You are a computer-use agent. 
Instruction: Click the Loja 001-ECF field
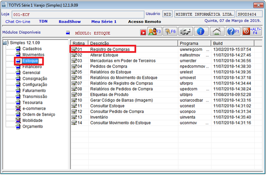[78, 15]
